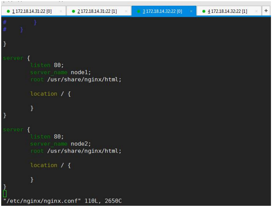Click second 'location / {' line
Viewport: 279px width, 207px height.
point(51,165)
